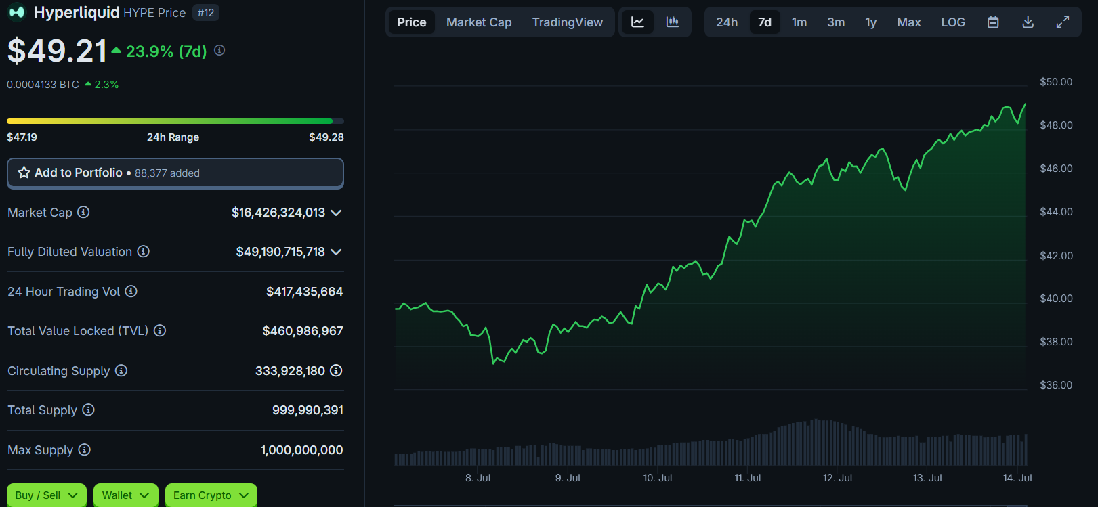This screenshot has height=507, width=1098.
Task: Show Total Value Locked info icon
Action: click(159, 330)
